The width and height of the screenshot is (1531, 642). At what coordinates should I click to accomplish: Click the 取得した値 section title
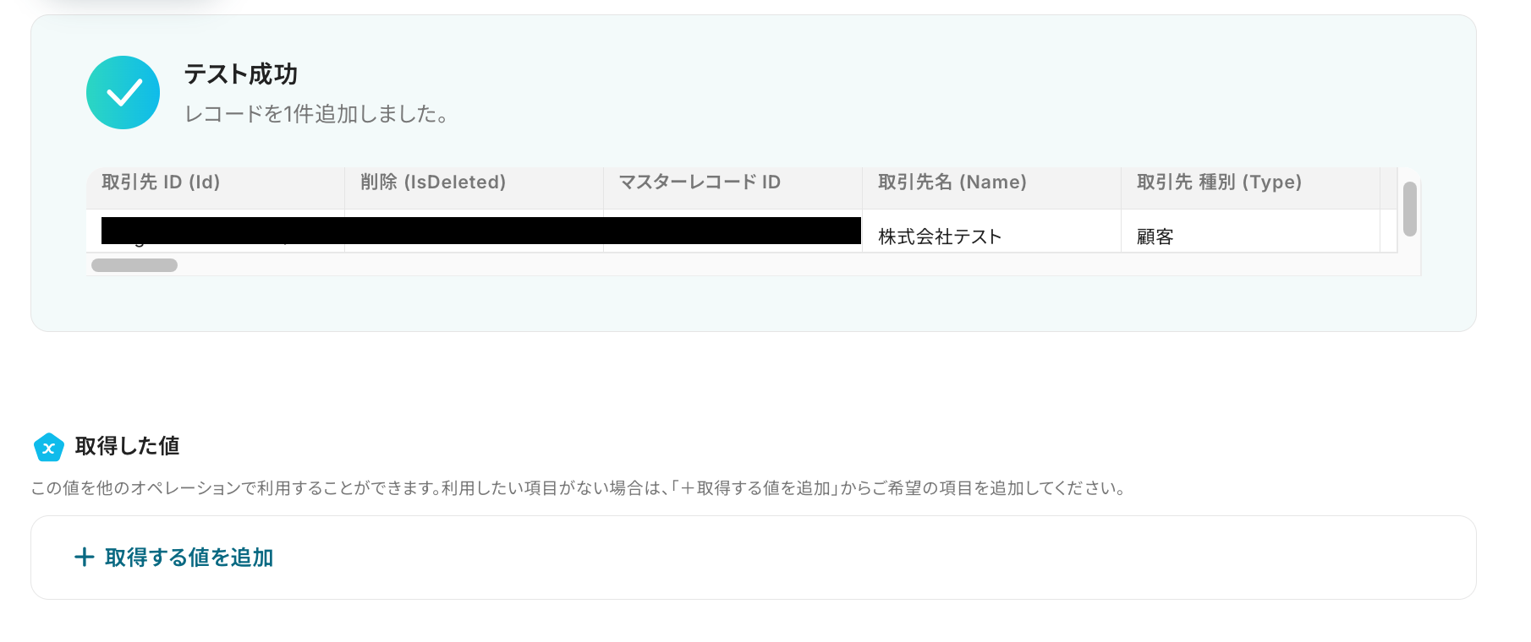point(128,446)
